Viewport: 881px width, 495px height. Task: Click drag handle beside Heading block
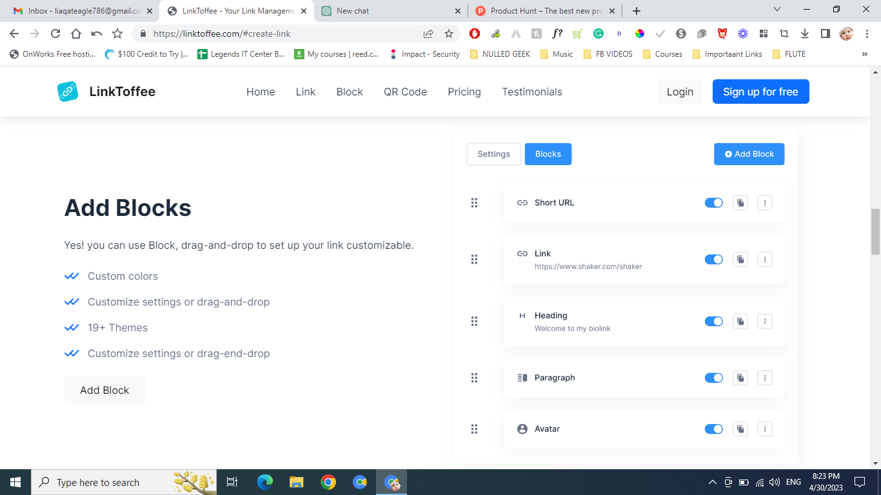pos(474,321)
